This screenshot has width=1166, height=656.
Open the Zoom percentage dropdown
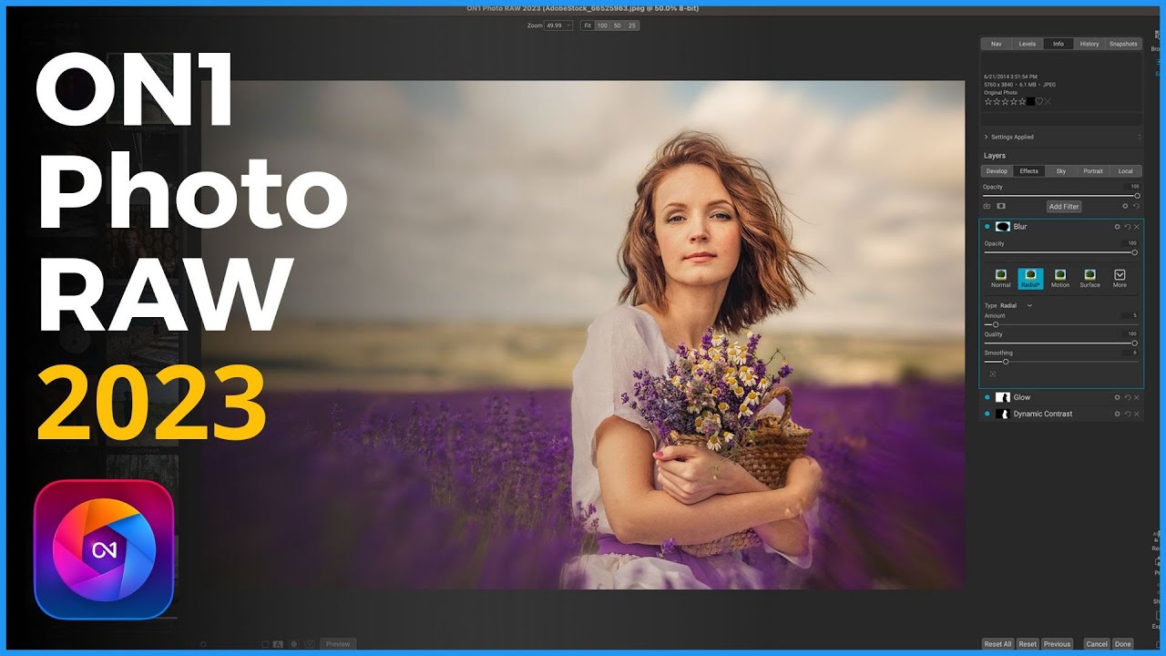(x=558, y=26)
